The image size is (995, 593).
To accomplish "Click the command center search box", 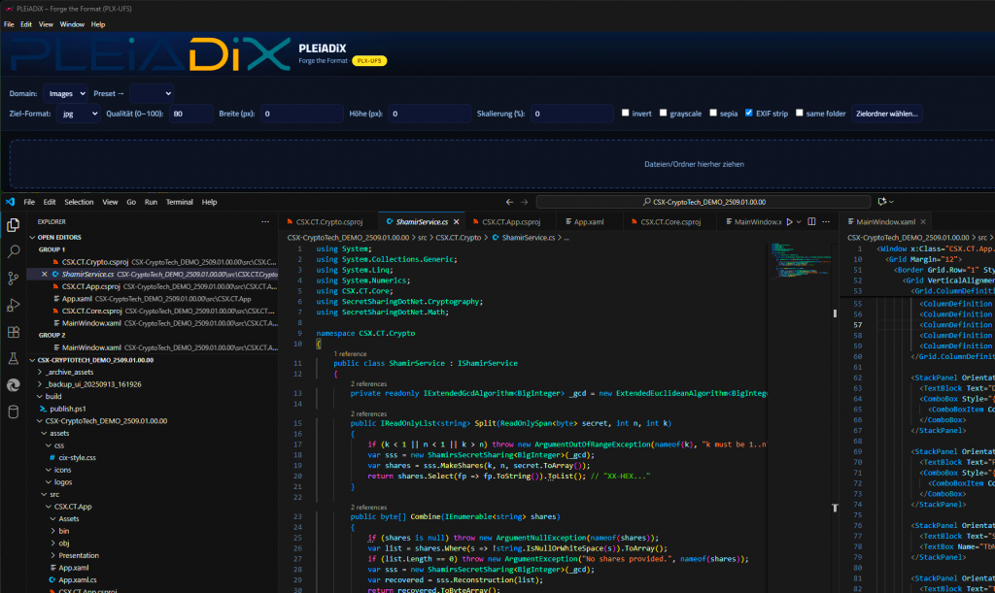I will (703, 202).
